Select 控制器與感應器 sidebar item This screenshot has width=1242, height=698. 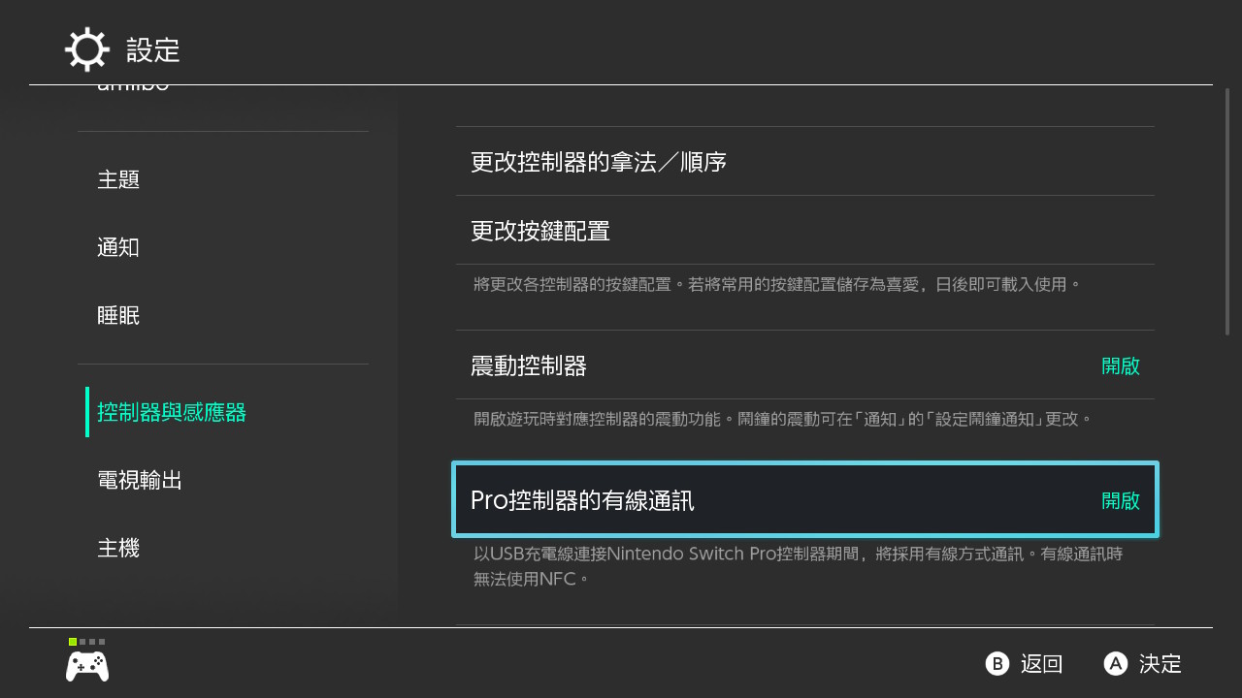point(172,413)
